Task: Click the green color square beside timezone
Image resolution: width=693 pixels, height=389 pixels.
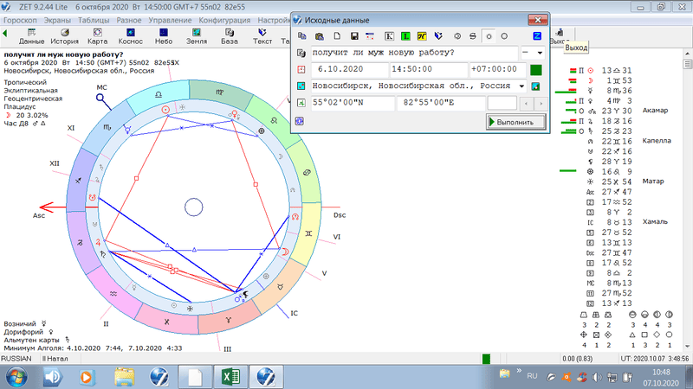Action: [536, 69]
